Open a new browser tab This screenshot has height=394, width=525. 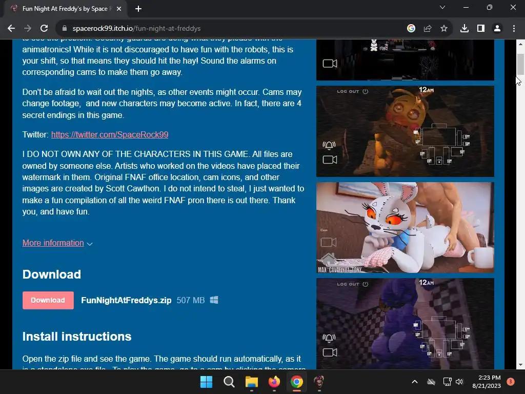[138, 9]
